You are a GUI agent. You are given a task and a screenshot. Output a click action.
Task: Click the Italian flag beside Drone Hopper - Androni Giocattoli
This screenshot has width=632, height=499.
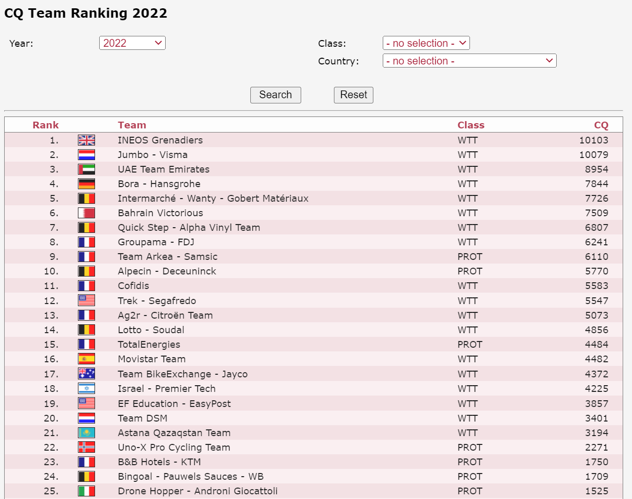point(86,491)
